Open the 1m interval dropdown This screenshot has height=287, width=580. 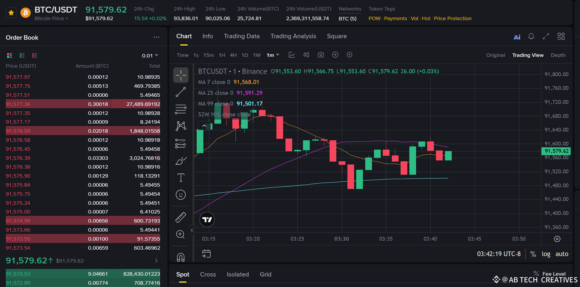pyautogui.click(x=273, y=55)
